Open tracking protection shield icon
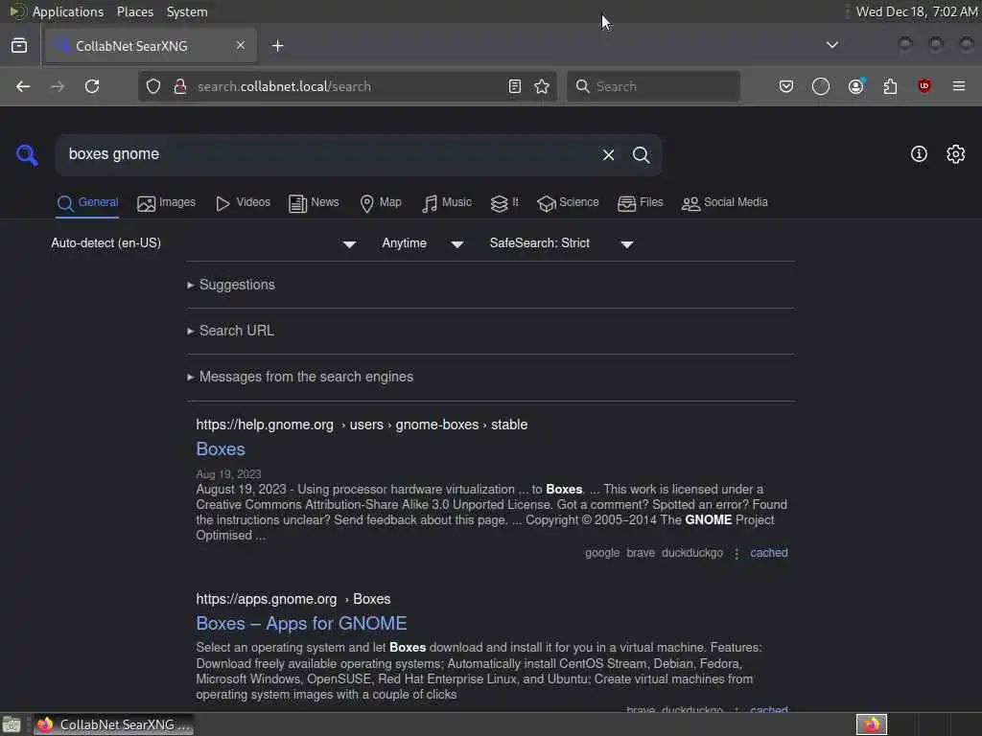This screenshot has height=736, width=982. (x=153, y=86)
